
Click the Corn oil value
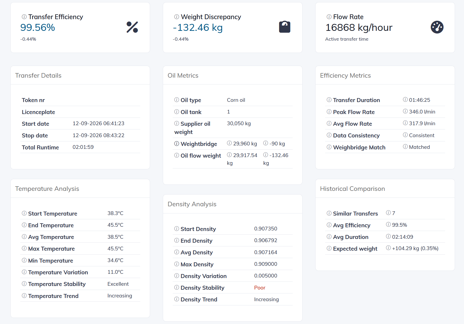[x=236, y=100]
